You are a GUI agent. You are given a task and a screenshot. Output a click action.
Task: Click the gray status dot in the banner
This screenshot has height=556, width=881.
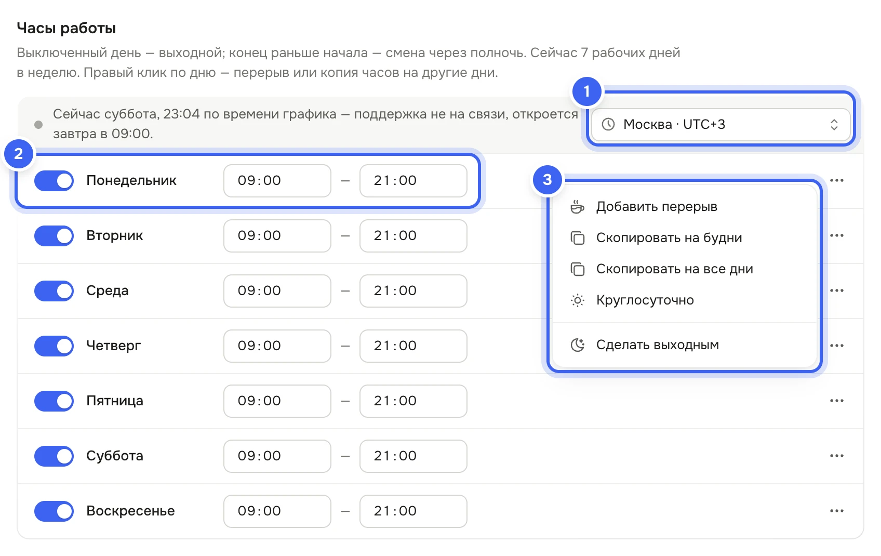tap(38, 125)
